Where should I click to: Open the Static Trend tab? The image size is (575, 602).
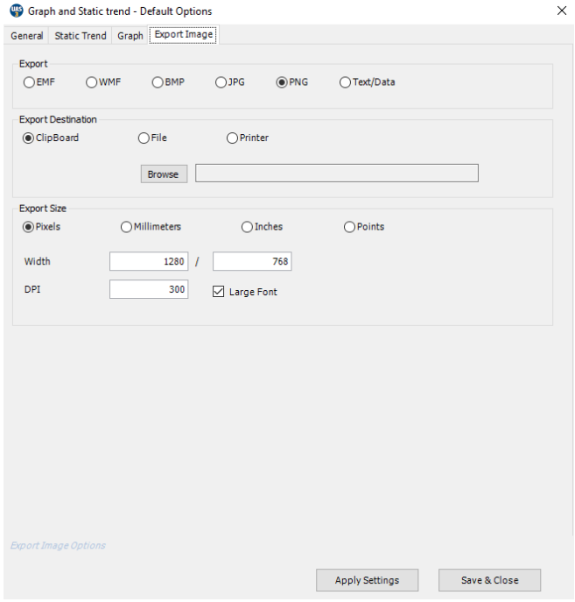(x=81, y=36)
